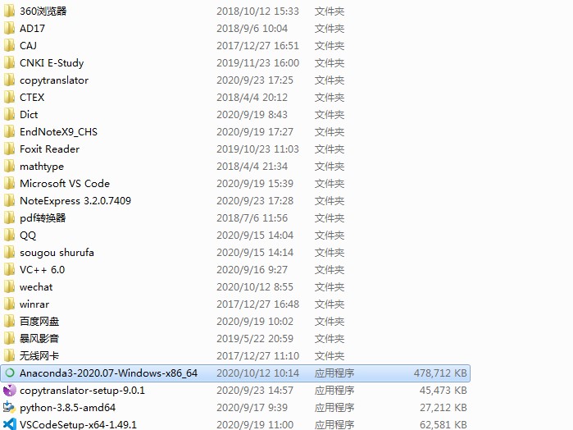The height and width of the screenshot is (430, 573).
Task: Select the file name Anaconda3-2020.07-Windows-x86_64
Action: 108,373
